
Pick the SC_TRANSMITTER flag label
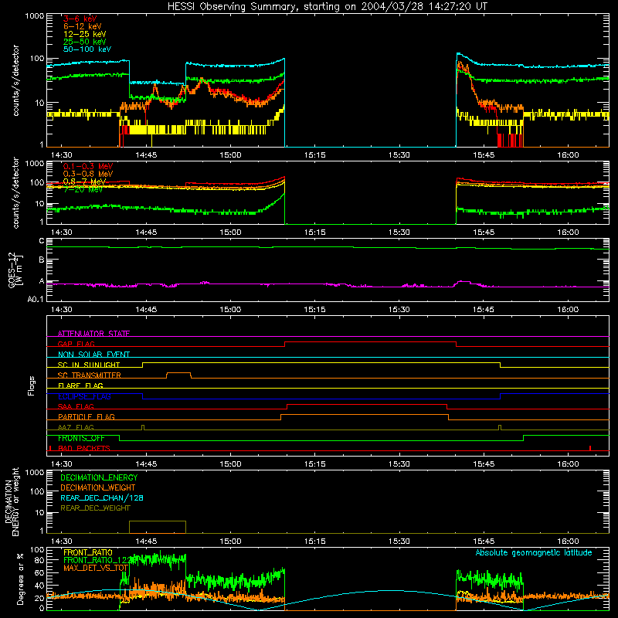pos(90,375)
